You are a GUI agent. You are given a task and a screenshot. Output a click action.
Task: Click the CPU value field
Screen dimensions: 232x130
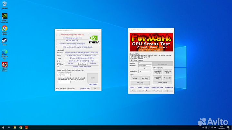(x=82, y=61)
